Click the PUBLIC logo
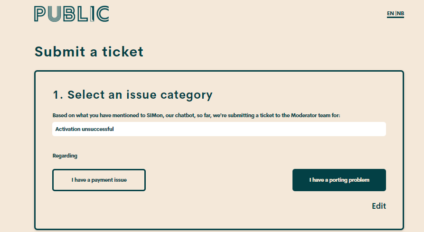 (72, 14)
